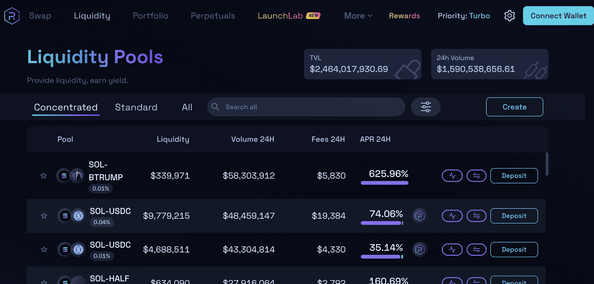594x284 pixels.
Task: Click the $48,459,147 volume value
Action: click(249, 216)
